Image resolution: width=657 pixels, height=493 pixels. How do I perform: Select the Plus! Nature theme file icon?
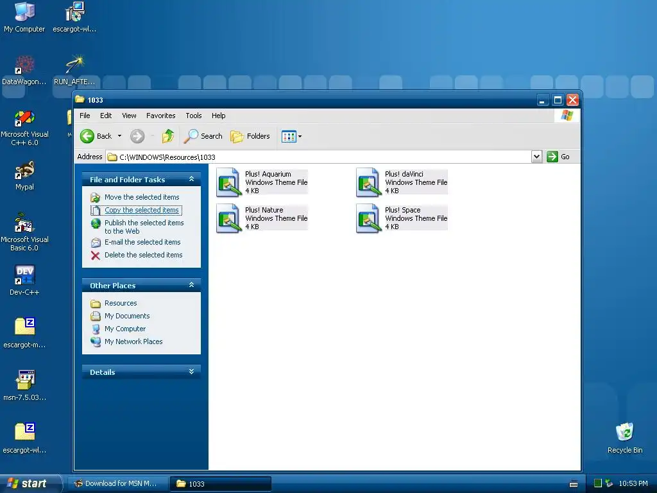point(228,218)
